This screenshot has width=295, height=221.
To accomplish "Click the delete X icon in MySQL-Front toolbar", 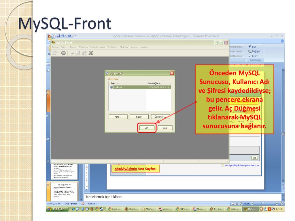I will [91, 53].
